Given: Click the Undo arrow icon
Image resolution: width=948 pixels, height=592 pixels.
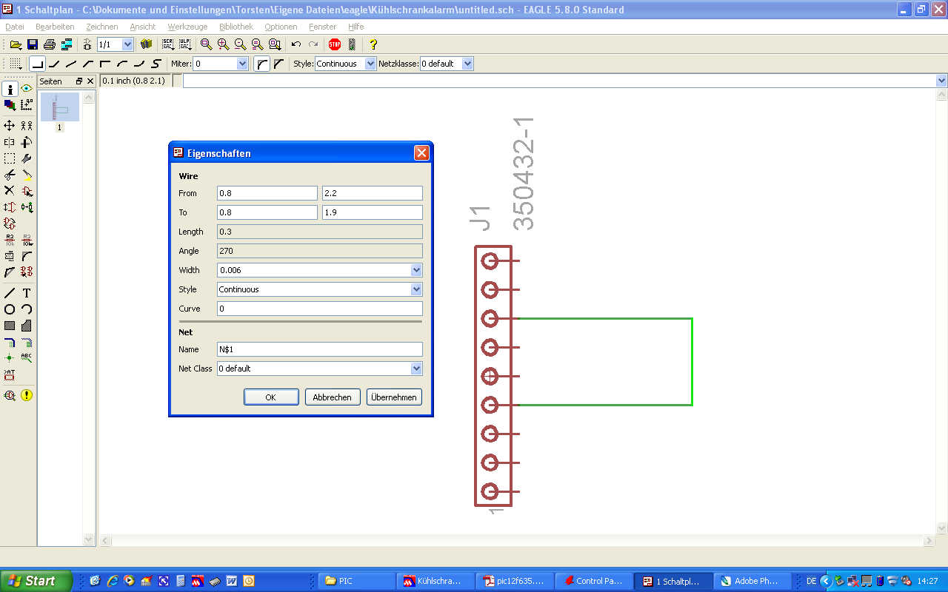Looking at the screenshot, I should coord(296,44).
